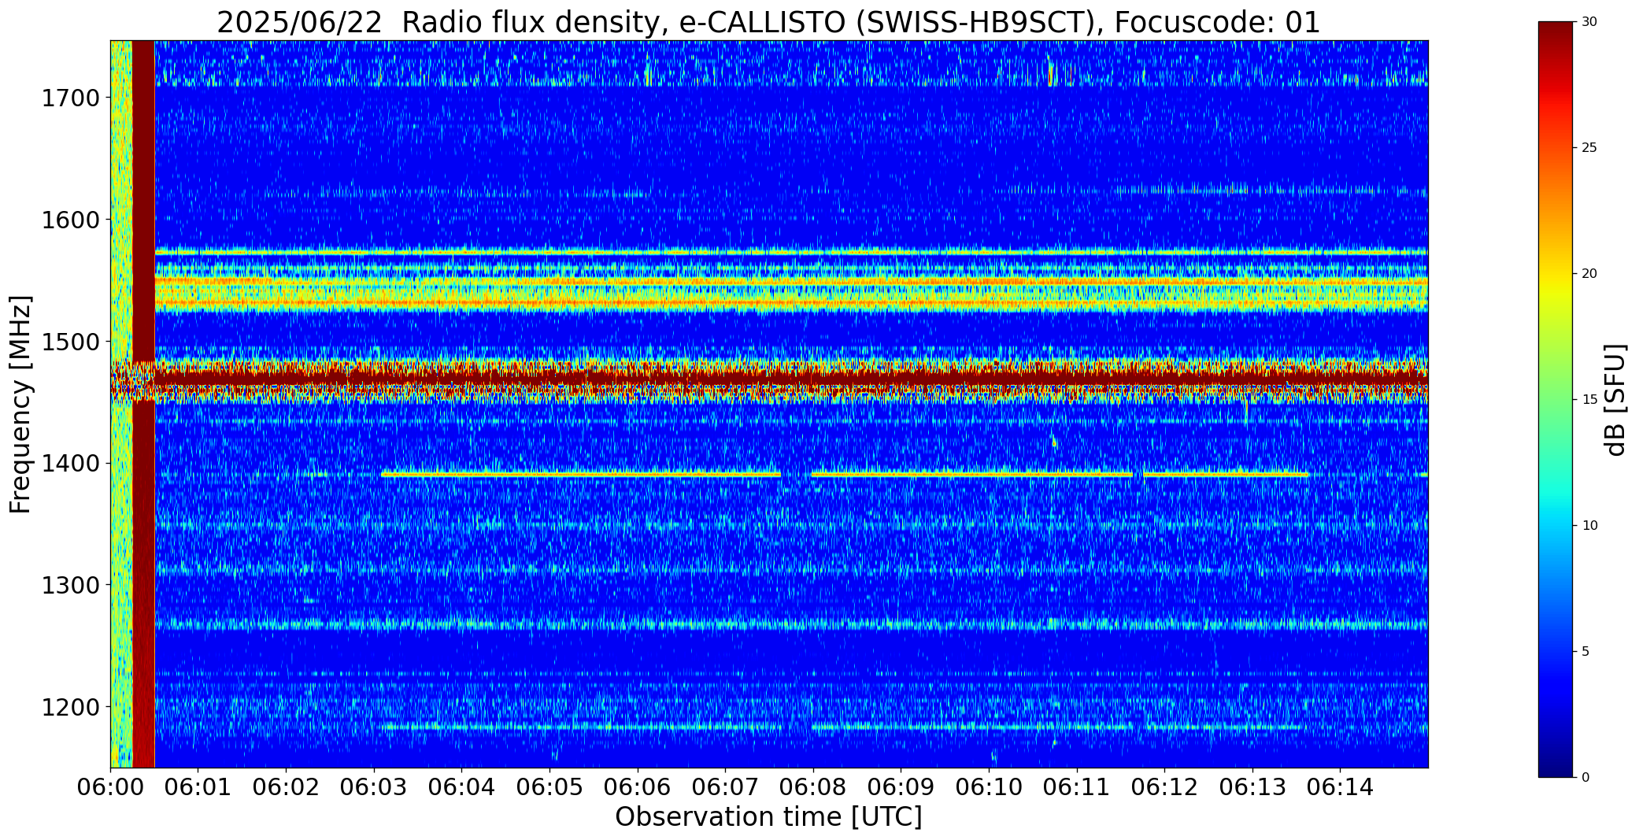Click the plot title text
1639x840 pixels.
[x=768, y=23]
